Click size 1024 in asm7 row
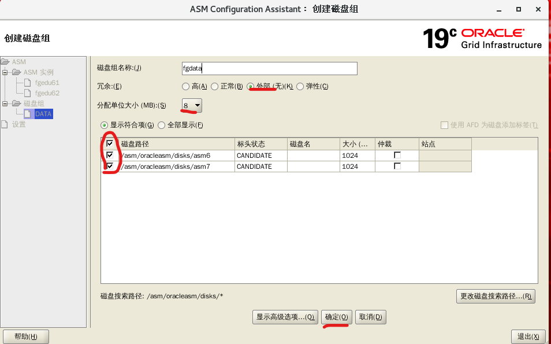This screenshot has height=344, width=551. coord(358,167)
